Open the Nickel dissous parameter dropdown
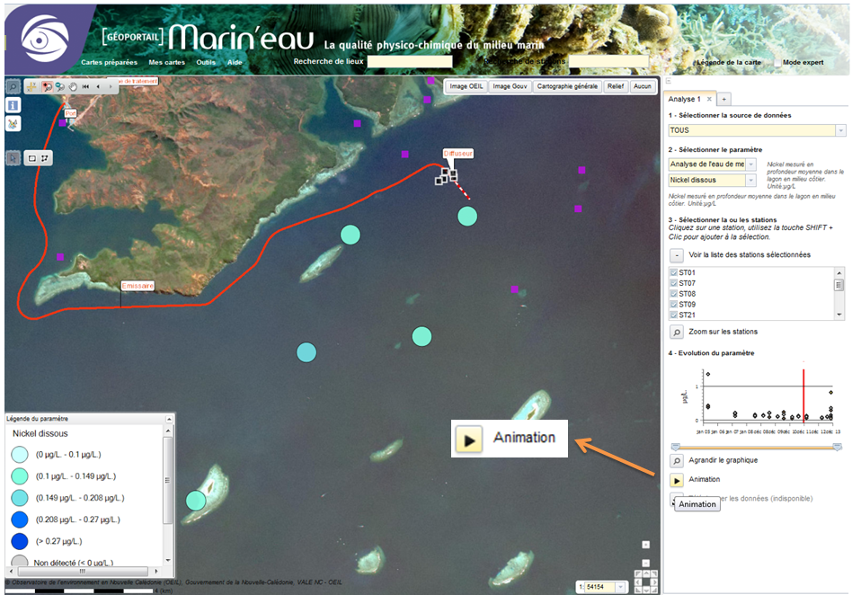The width and height of the screenshot is (852, 595). 751,181
